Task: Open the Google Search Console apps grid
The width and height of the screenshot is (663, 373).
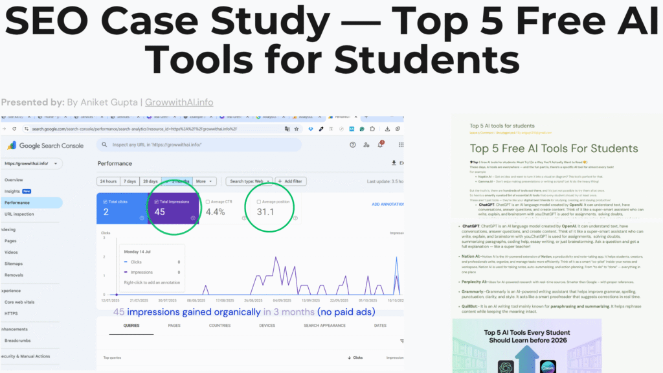Action: 400,145
